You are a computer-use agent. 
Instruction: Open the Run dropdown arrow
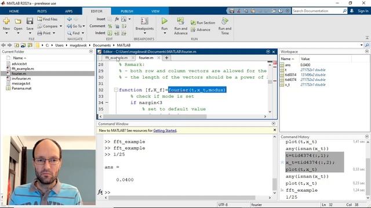(x=165, y=34)
